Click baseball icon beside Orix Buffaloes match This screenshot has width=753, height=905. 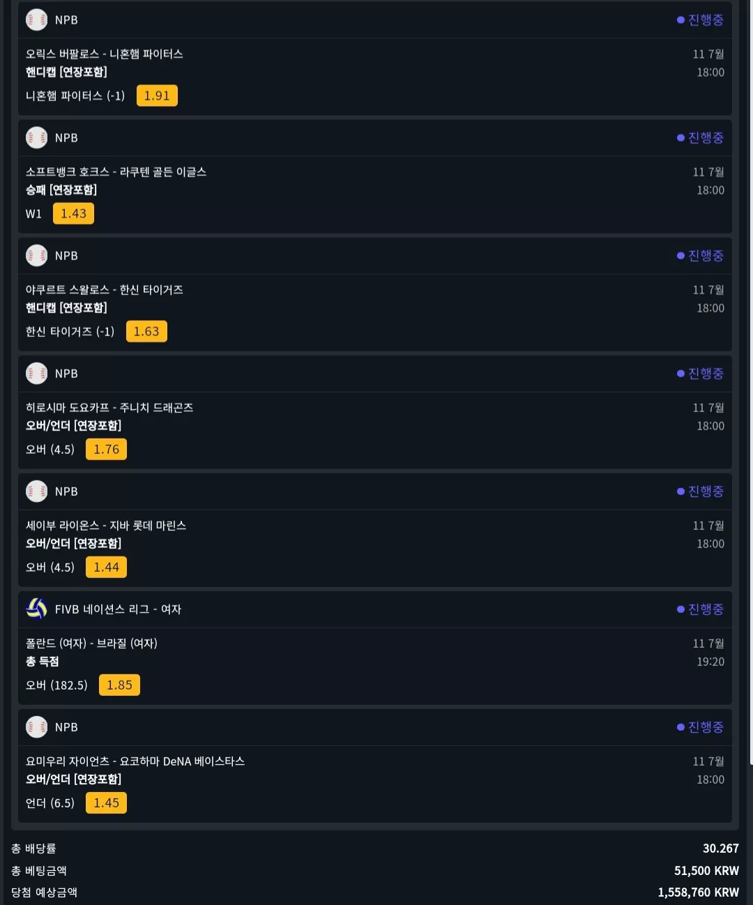[36, 20]
